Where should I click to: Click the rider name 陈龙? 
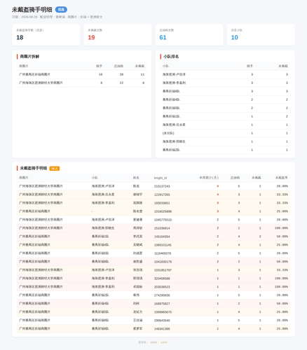(x=136, y=186)
